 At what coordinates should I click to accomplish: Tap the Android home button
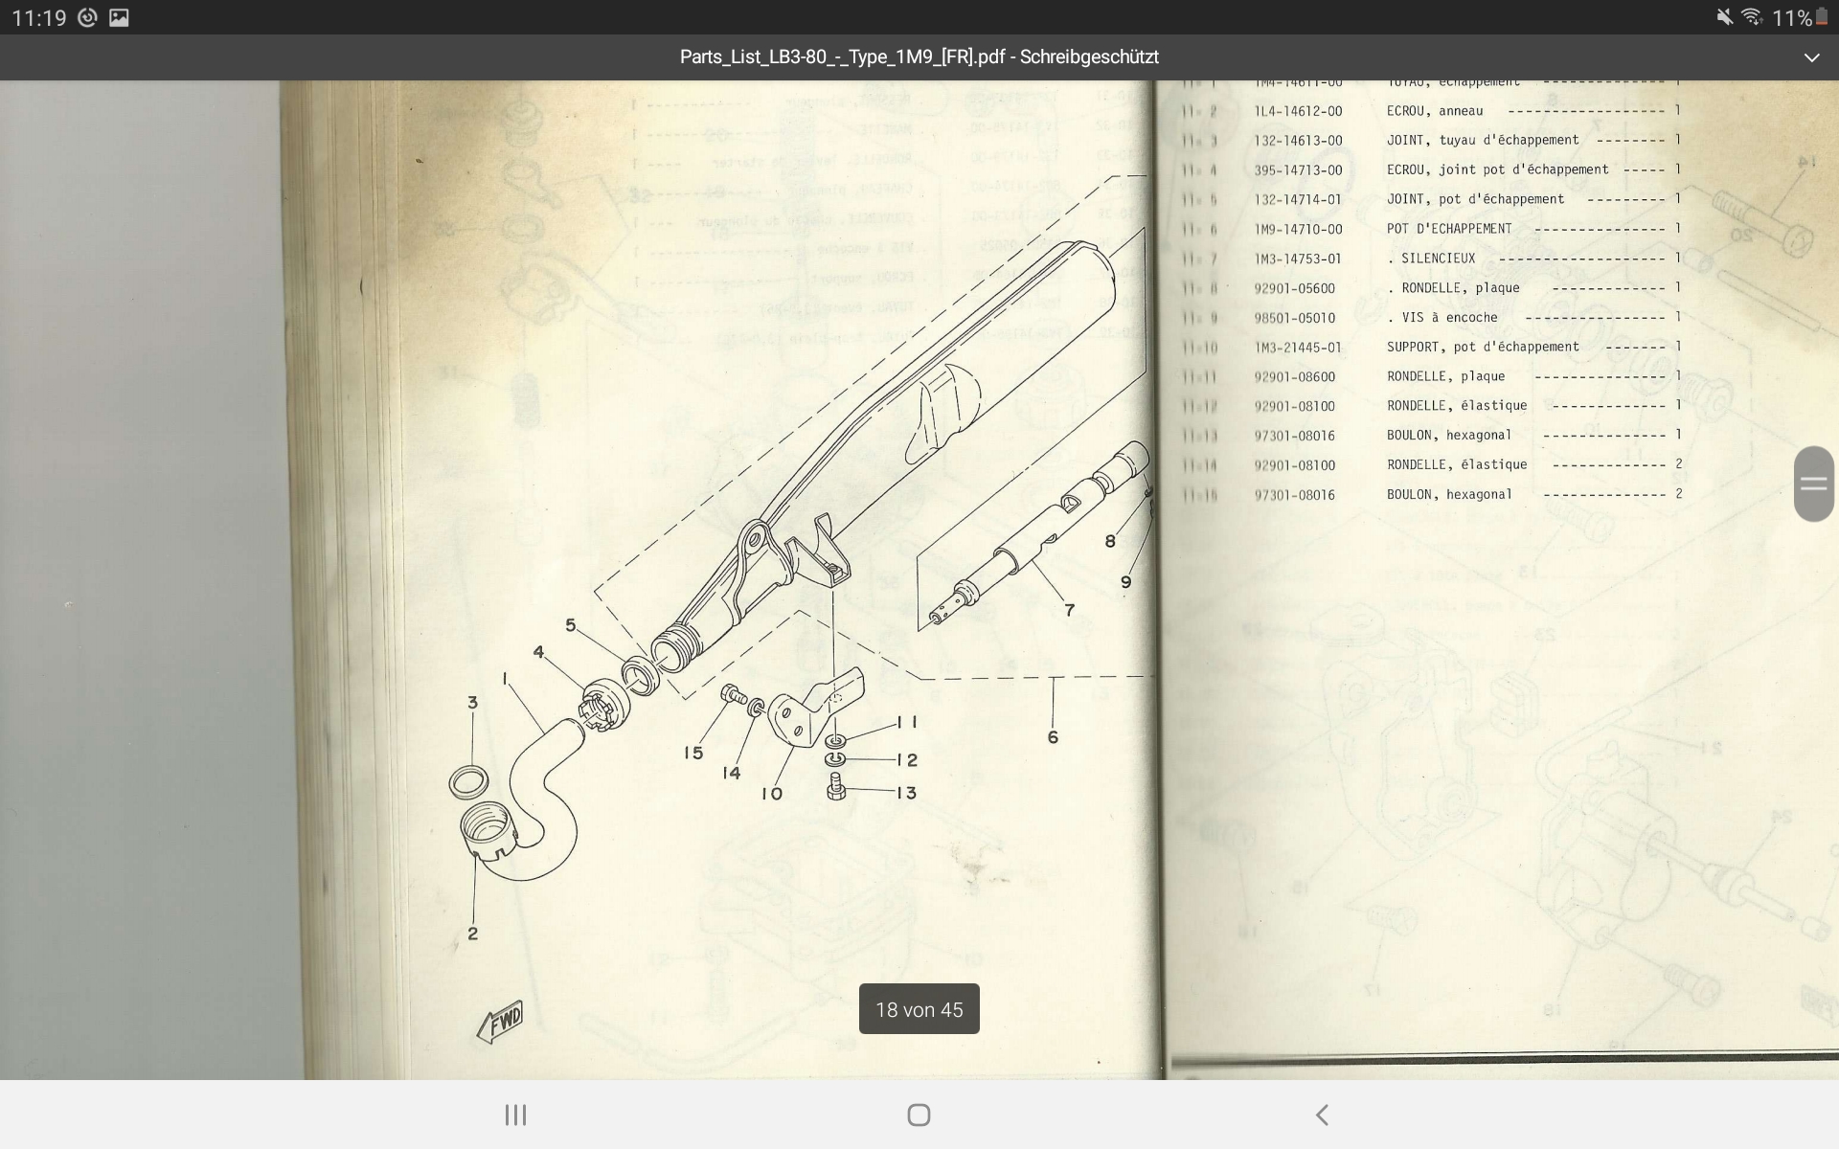point(919,1115)
